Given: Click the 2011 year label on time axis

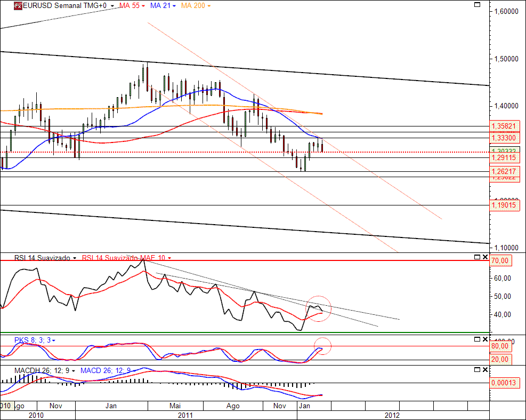Looking at the screenshot, I should 185,415.
